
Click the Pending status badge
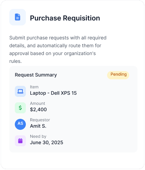(x=118, y=75)
